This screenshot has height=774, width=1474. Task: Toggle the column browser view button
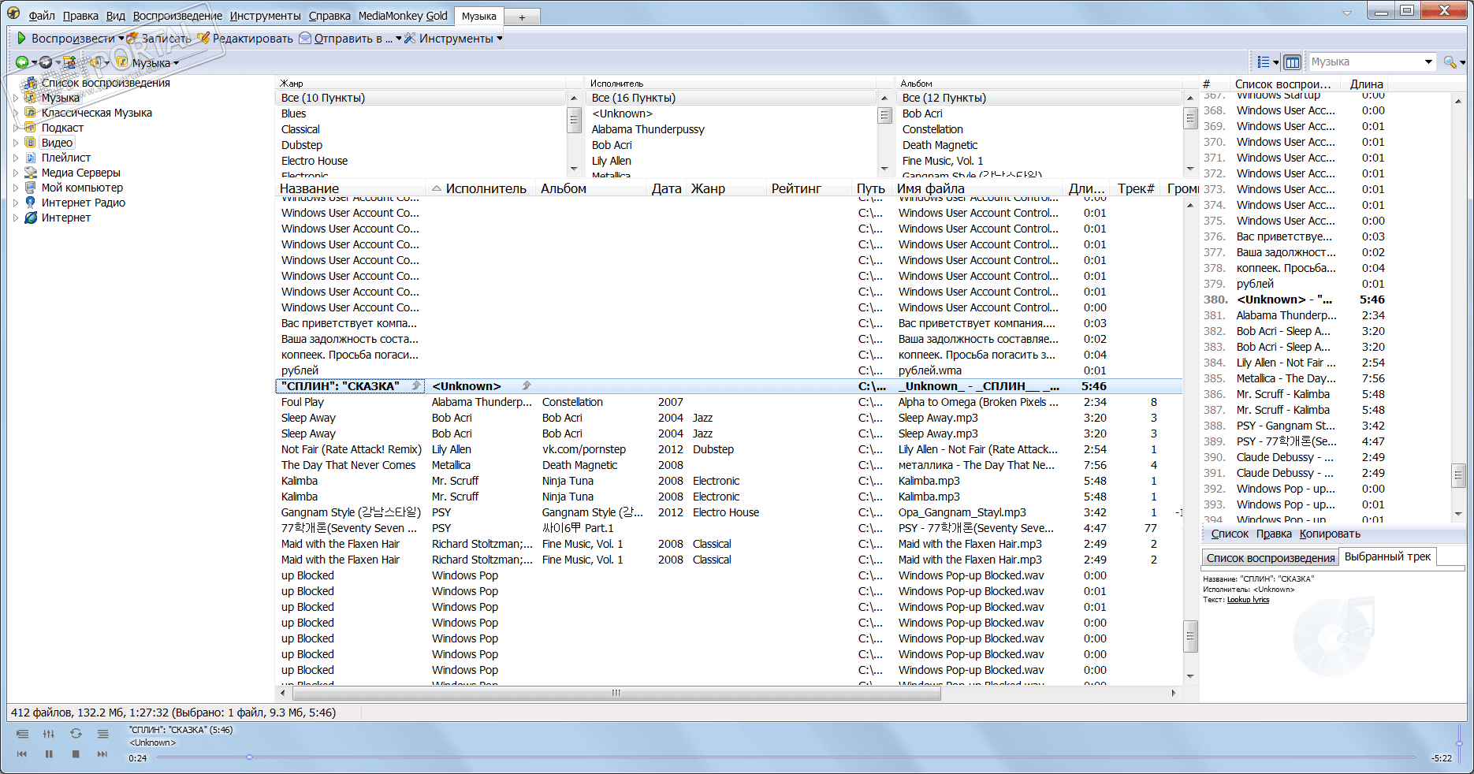pos(1292,61)
